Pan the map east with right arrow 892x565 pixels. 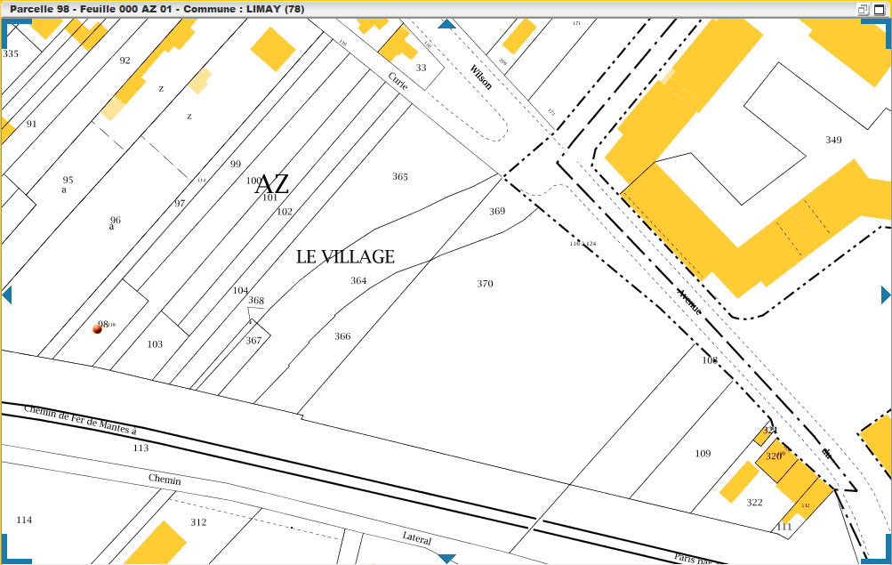885,295
